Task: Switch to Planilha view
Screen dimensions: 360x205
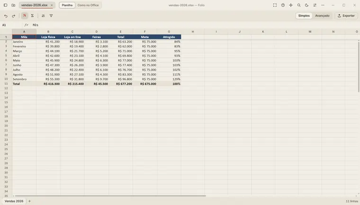Action: (x=67, y=5)
